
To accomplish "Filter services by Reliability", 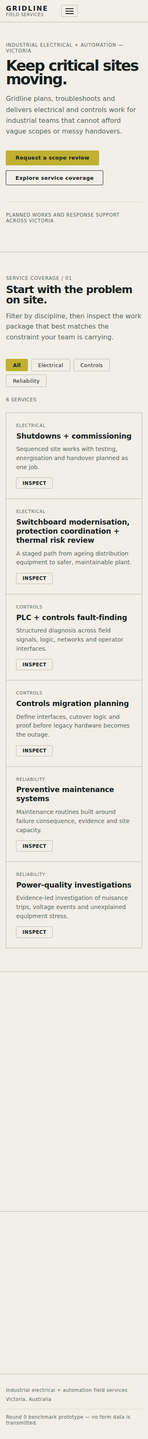I will pyautogui.click(x=26, y=380).
